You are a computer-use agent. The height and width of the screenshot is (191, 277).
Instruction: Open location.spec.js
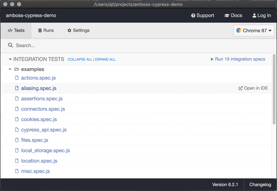pos(39,161)
